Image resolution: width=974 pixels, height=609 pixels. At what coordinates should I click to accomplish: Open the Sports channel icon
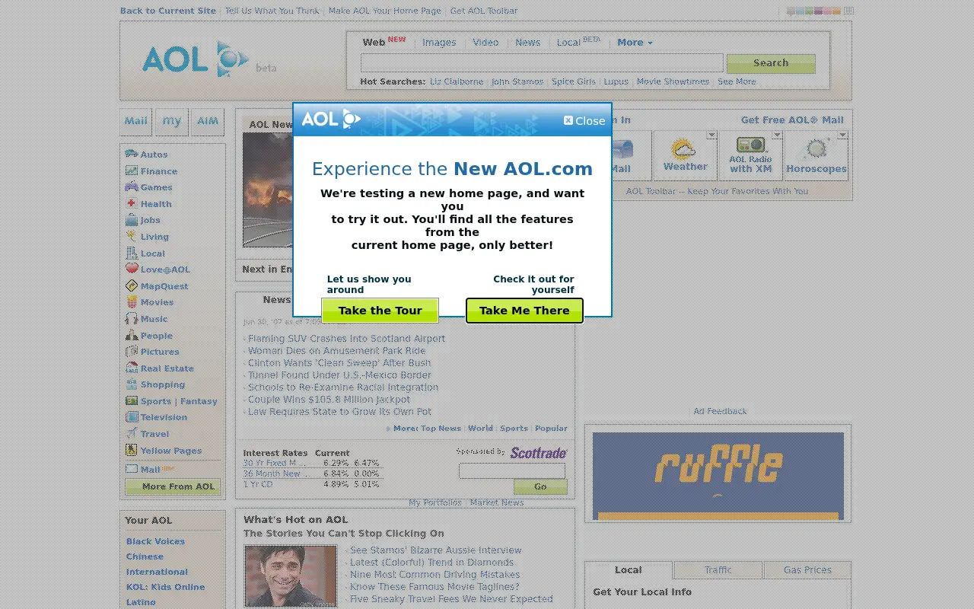click(x=132, y=400)
